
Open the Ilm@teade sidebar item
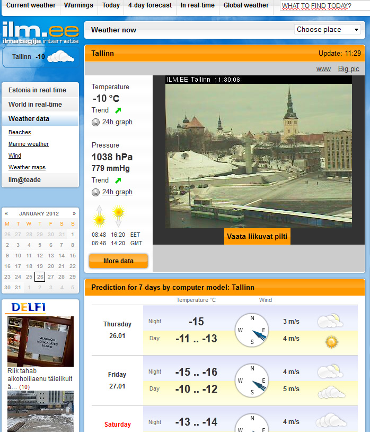point(40,180)
